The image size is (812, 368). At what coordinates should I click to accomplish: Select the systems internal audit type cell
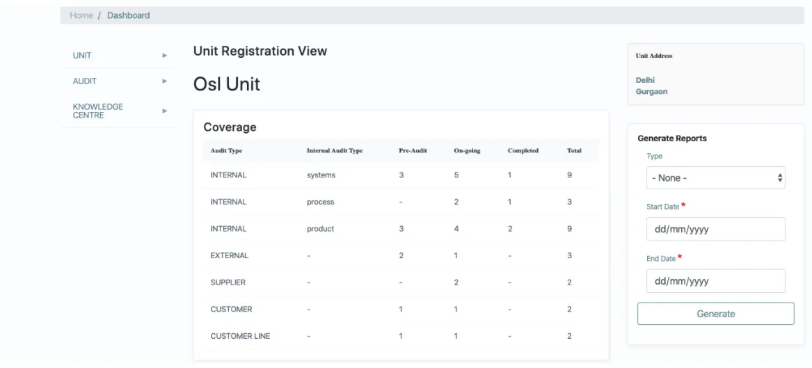[x=321, y=175]
